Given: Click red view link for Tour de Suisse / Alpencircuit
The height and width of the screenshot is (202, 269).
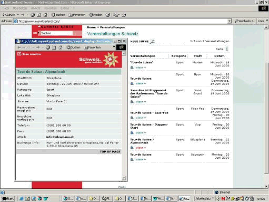Looking at the screenshot, I should tap(141, 148).
